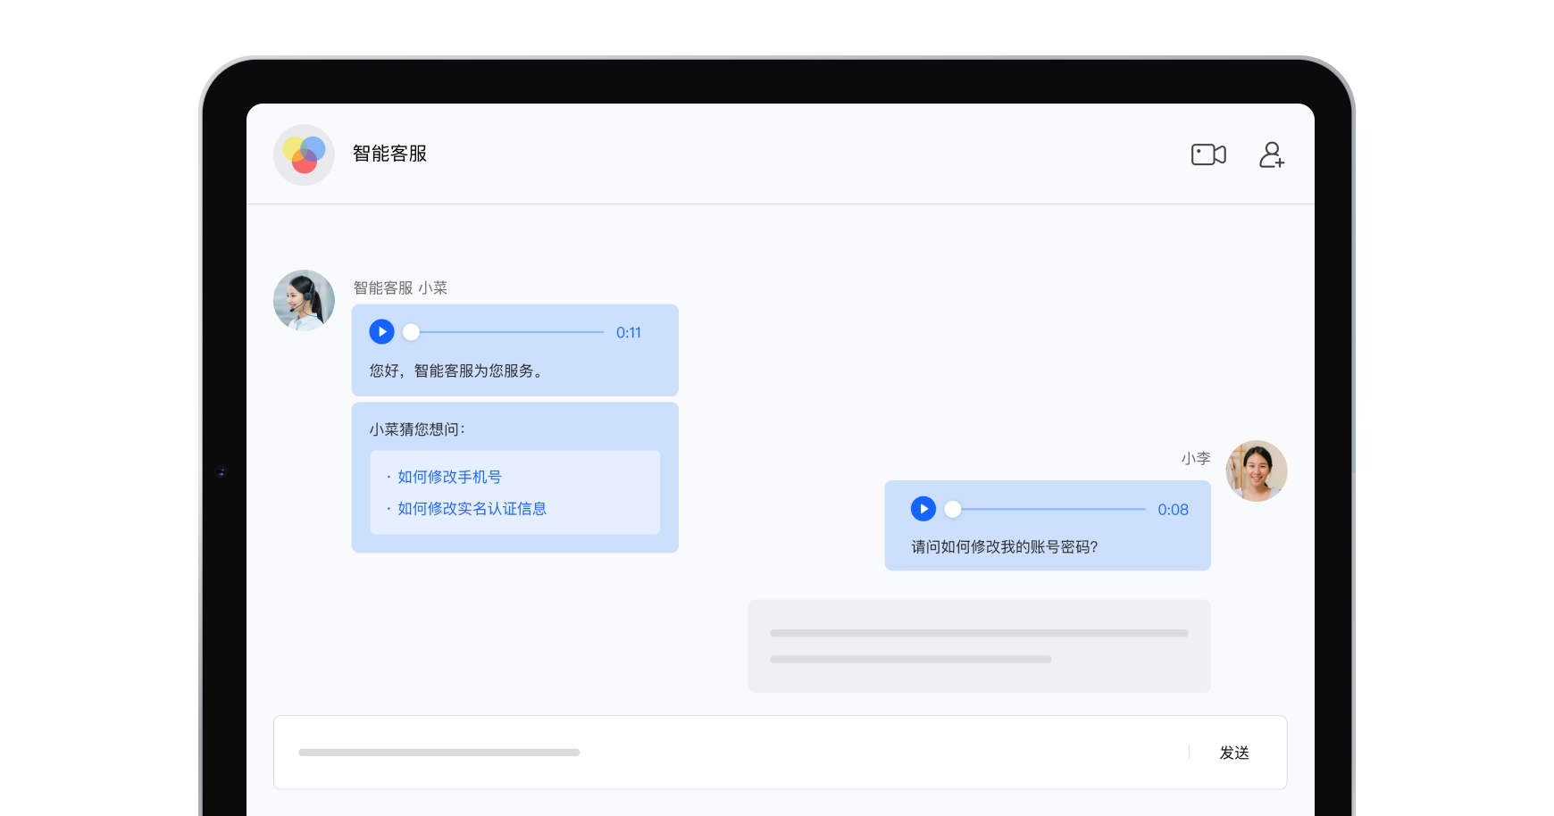
Task: View 小菜 customer service agent avatar
Action: (304, 300)
